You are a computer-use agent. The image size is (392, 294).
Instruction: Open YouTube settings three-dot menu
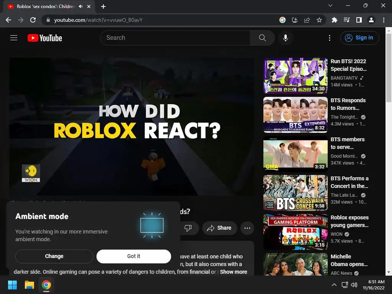[330, 38]
